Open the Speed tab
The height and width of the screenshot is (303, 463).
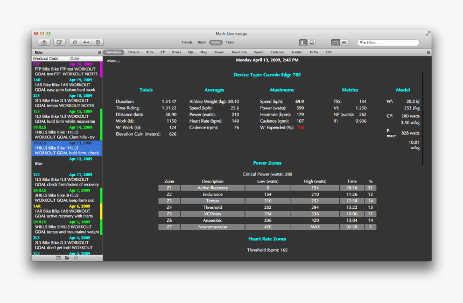point(258,52)
